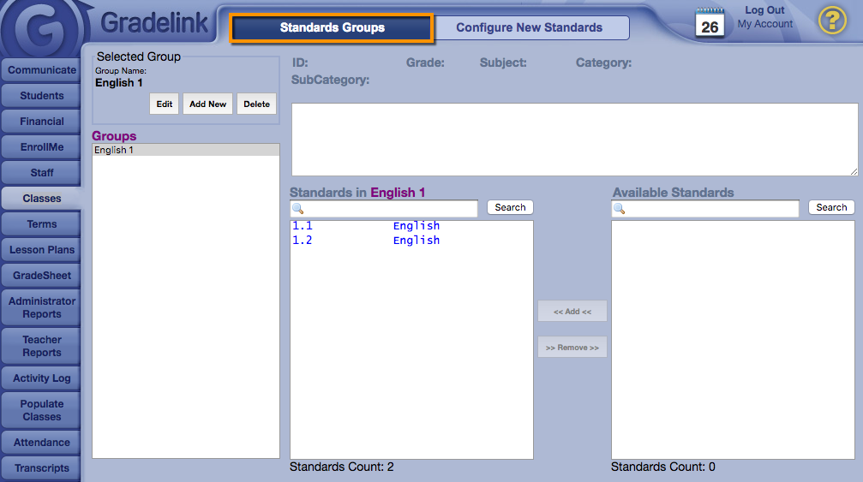The image size is (863, 482).
Task: Open the My Account link
Action: tap(764, 24)
